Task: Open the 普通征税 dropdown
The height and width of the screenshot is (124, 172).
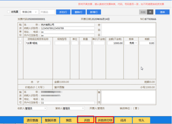Action: coord(29,12)
